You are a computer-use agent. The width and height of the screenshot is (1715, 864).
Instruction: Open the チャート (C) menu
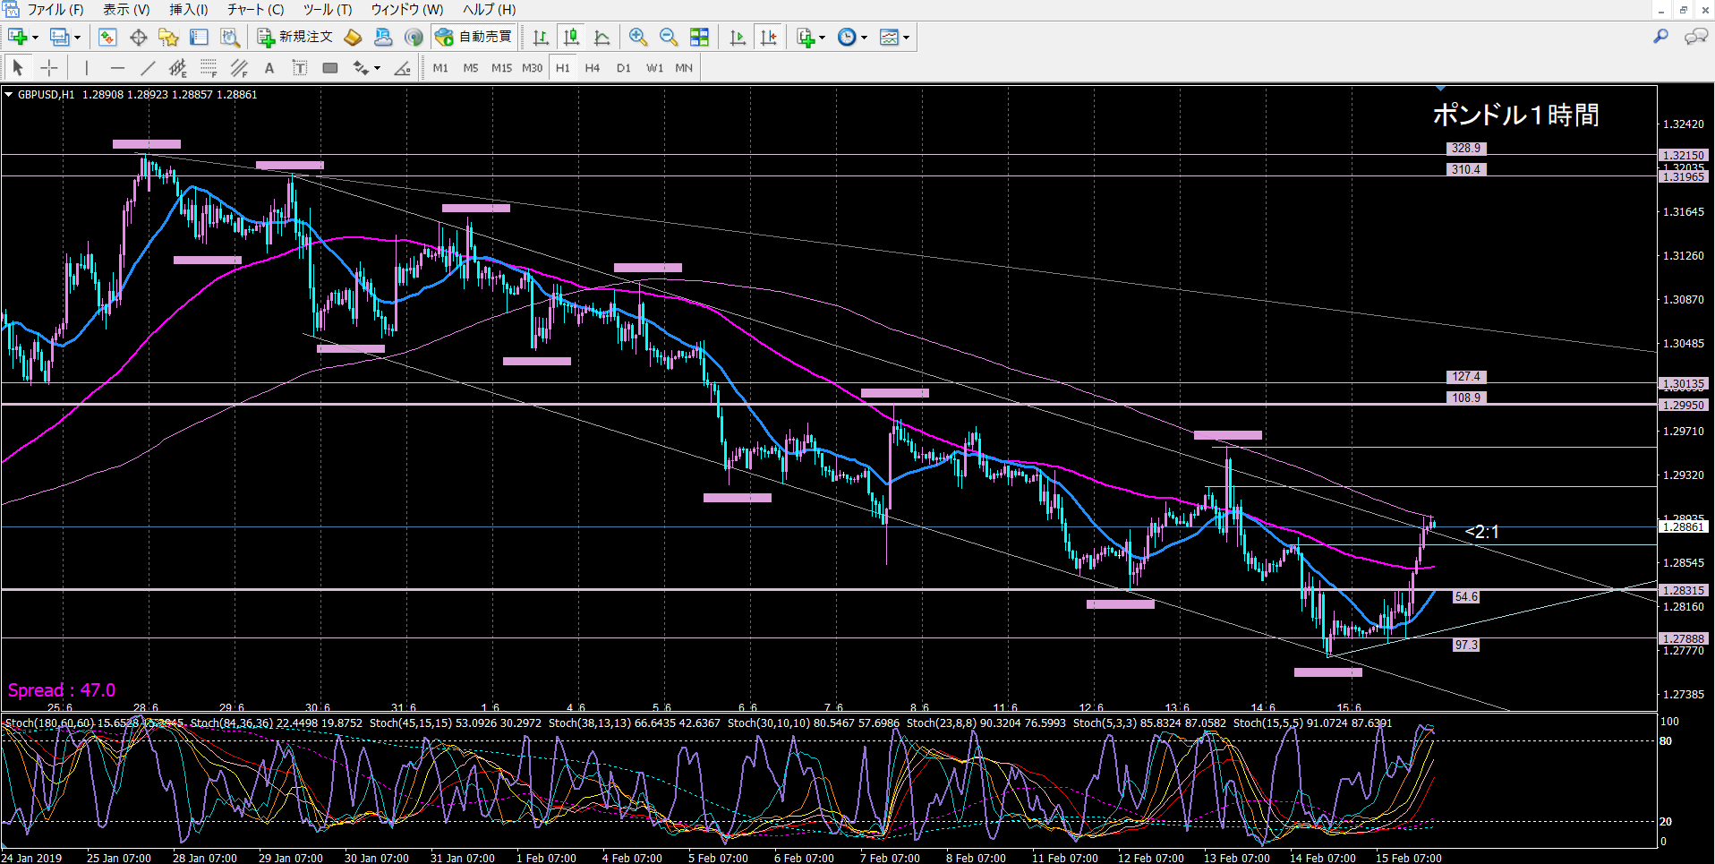[255, 10]
